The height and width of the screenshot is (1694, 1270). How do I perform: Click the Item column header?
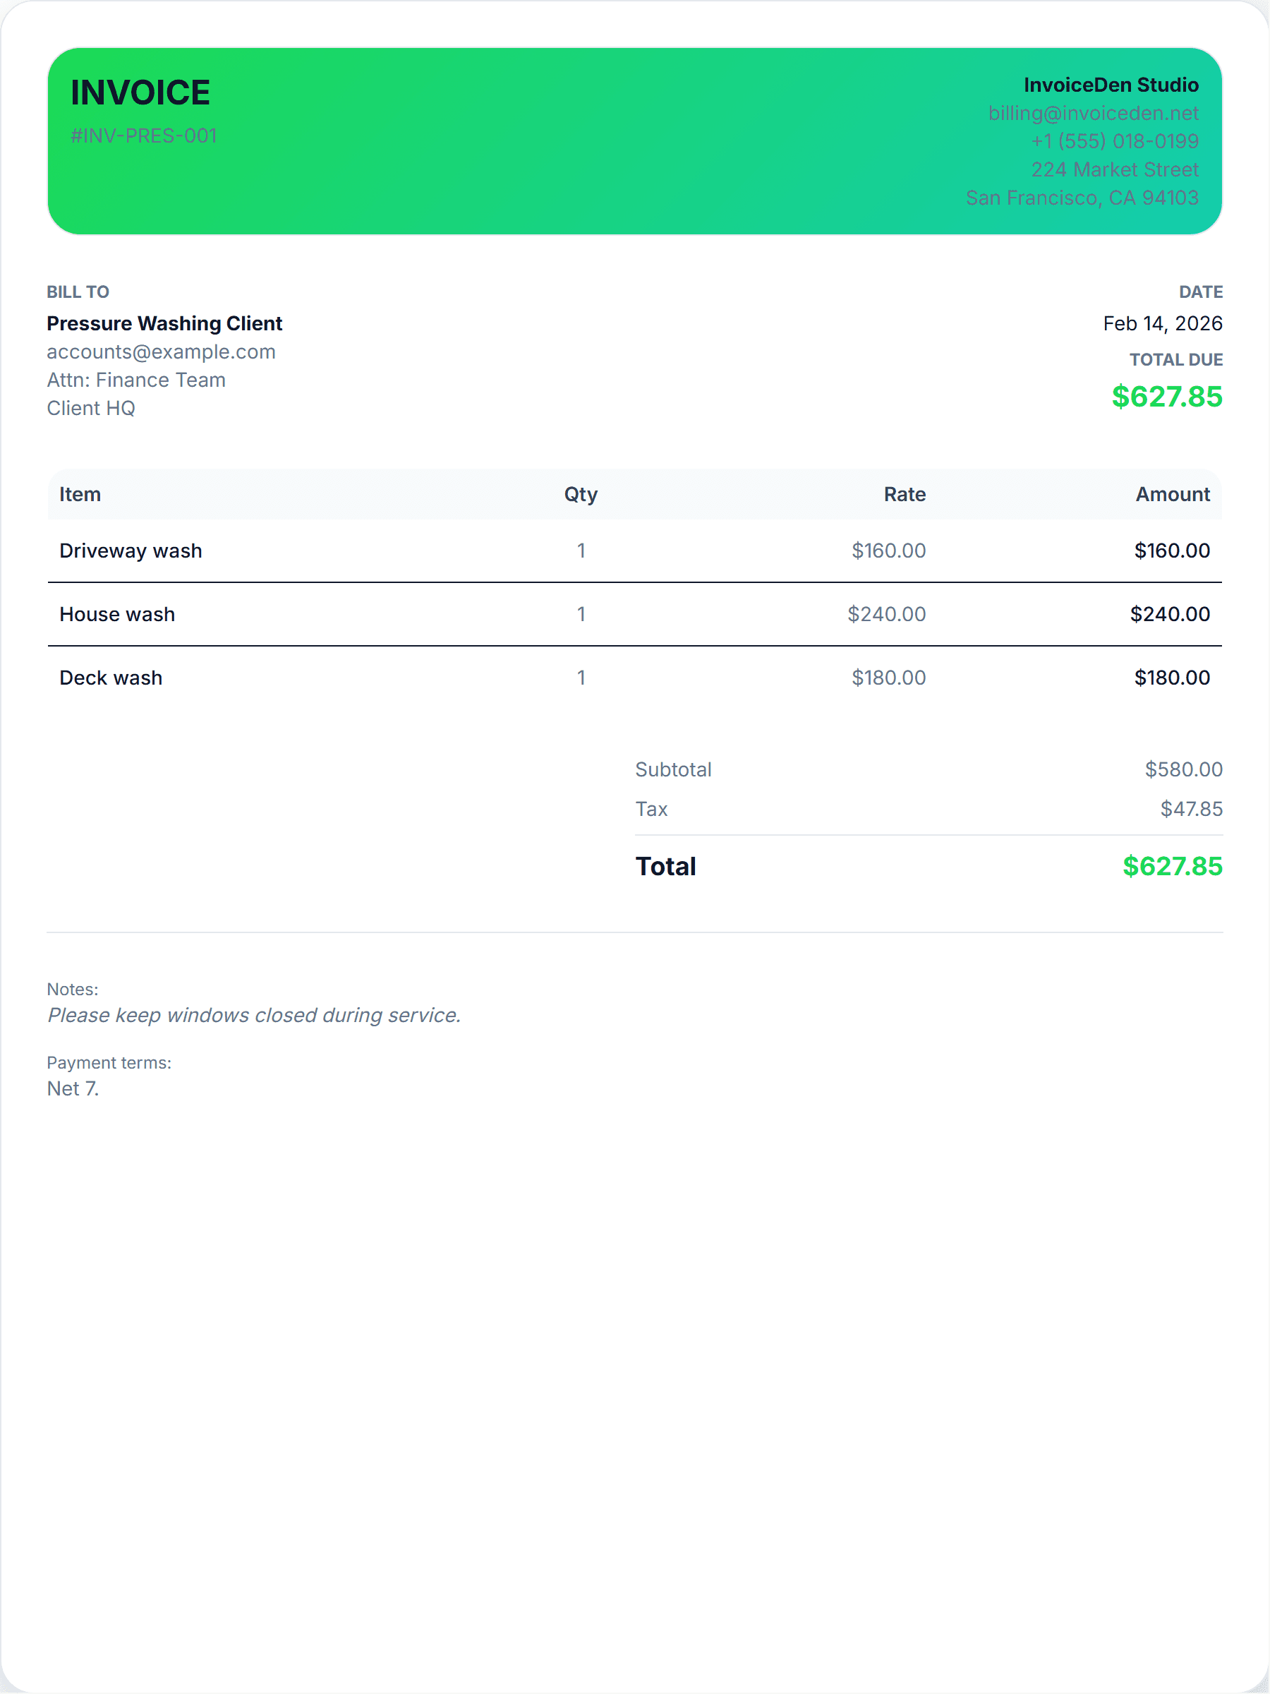80,495
